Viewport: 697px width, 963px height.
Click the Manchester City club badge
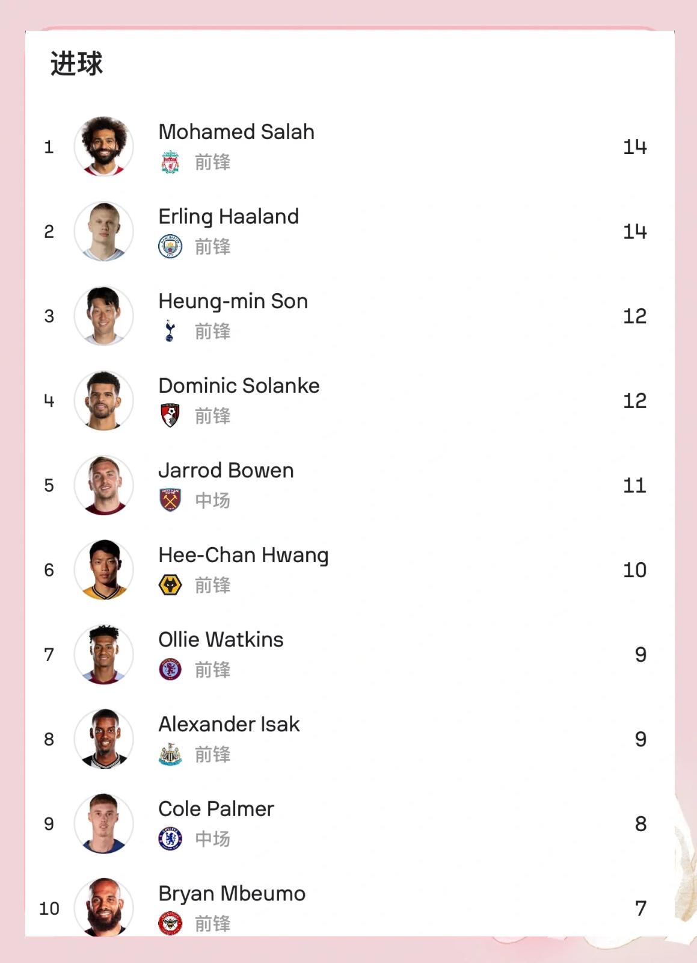[x=170, y=247]
